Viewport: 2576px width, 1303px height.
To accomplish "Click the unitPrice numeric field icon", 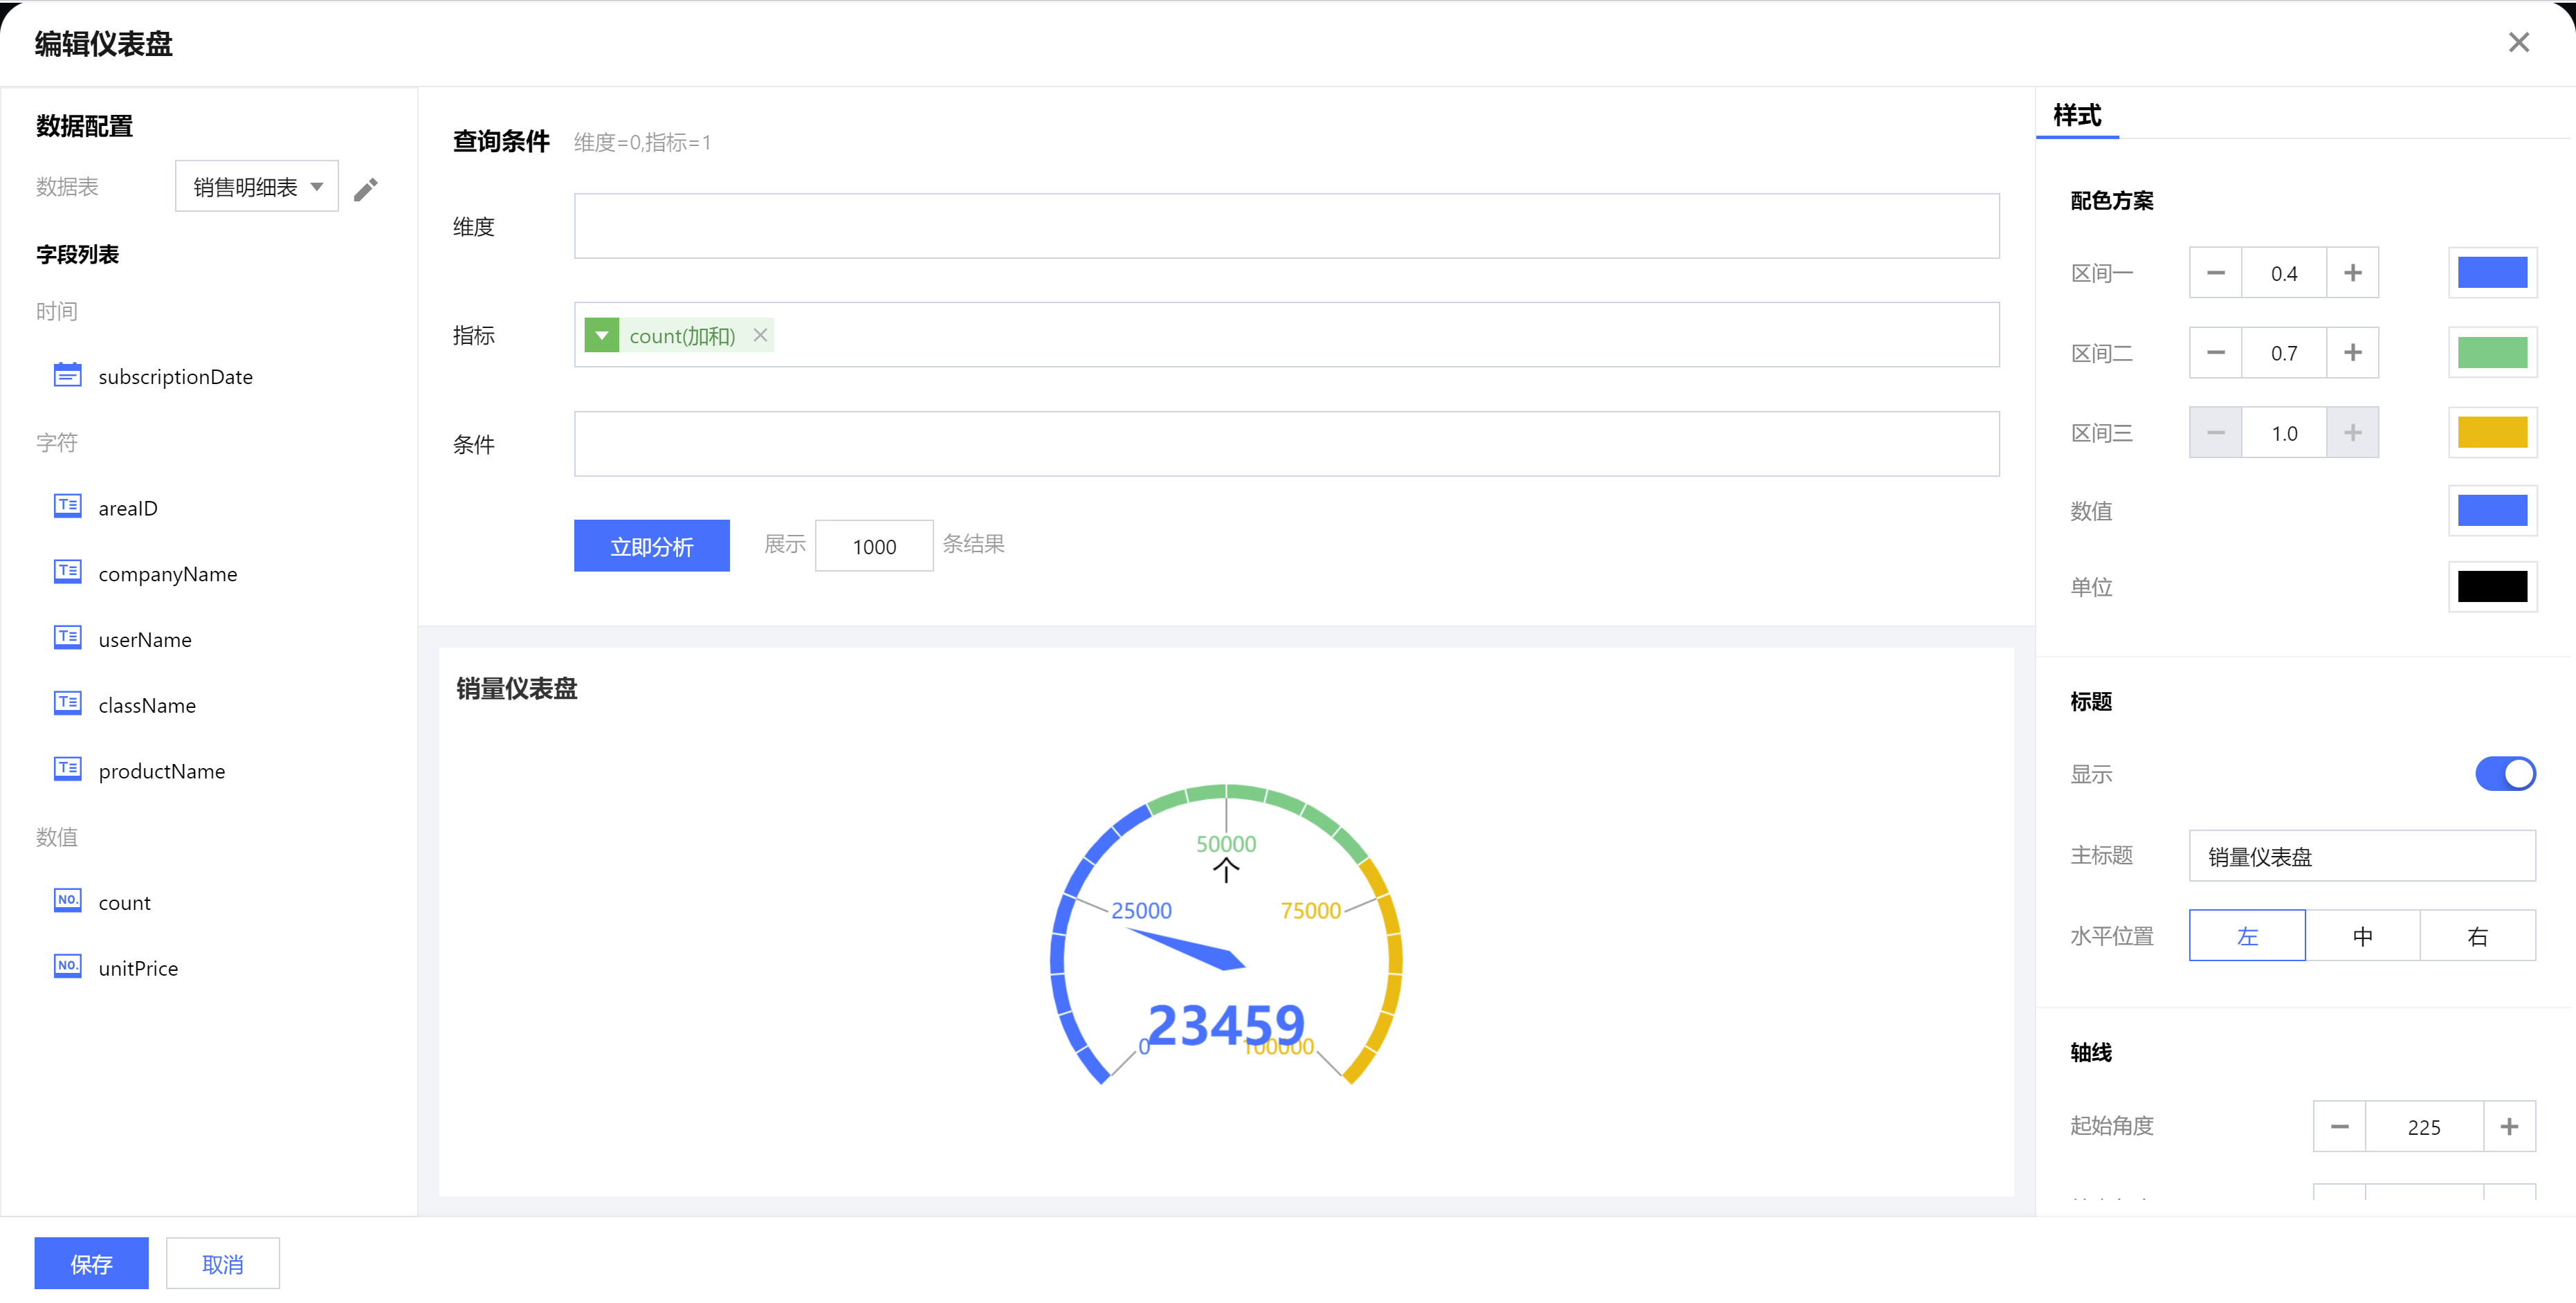I will tap(67, 967).
